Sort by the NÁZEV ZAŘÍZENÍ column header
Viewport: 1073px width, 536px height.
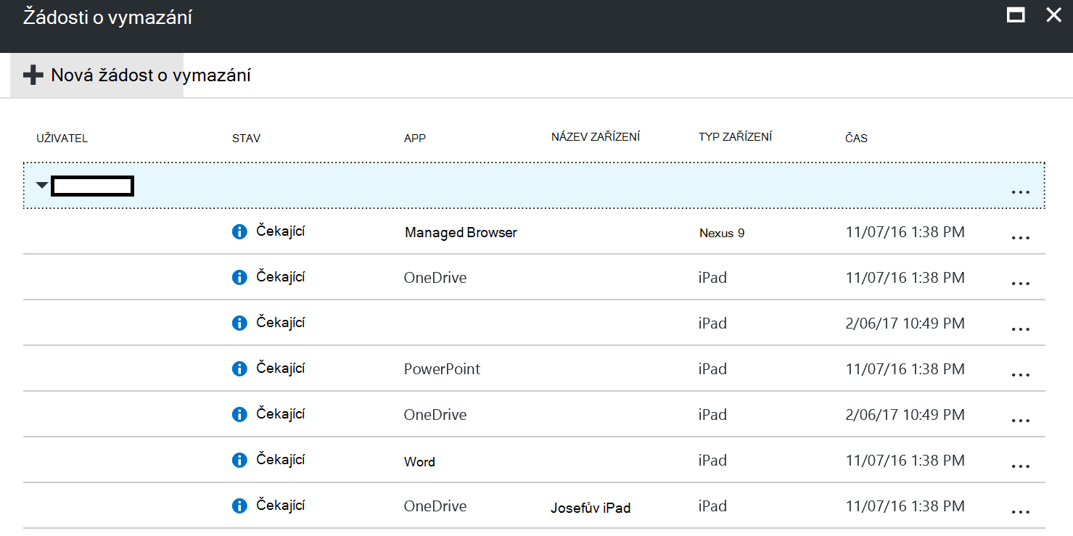[x=596, y=137]
